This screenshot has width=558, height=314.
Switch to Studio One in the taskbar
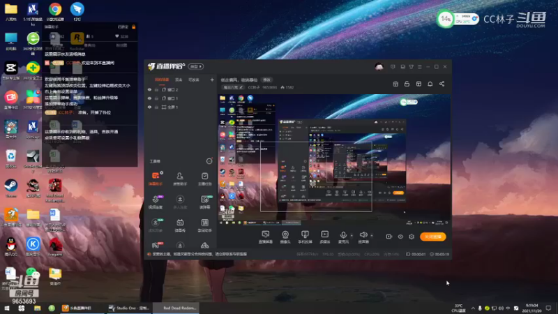129,308
